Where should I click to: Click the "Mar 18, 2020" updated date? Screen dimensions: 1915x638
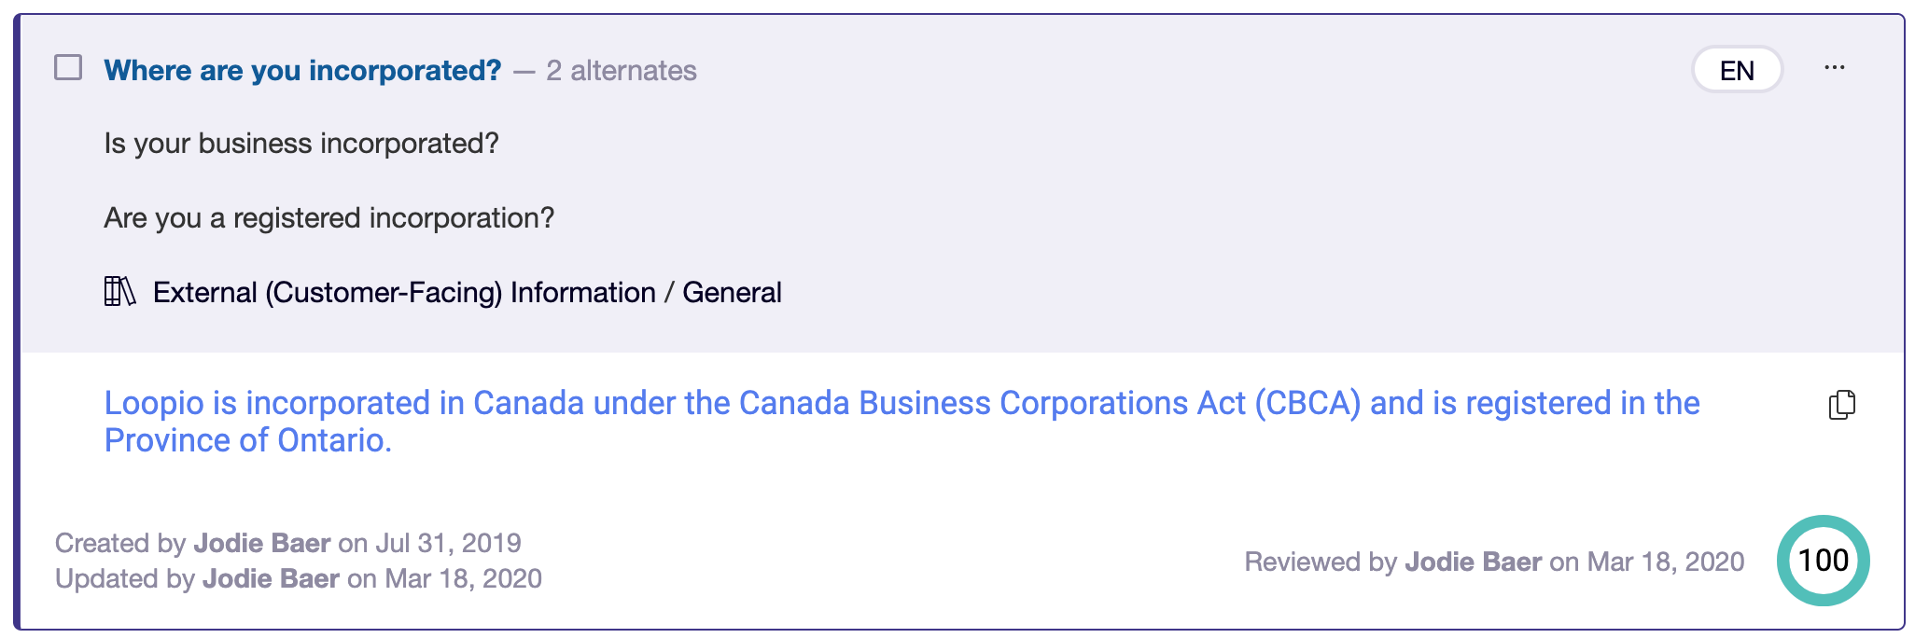pyautogui.click(x=463, y=578)
